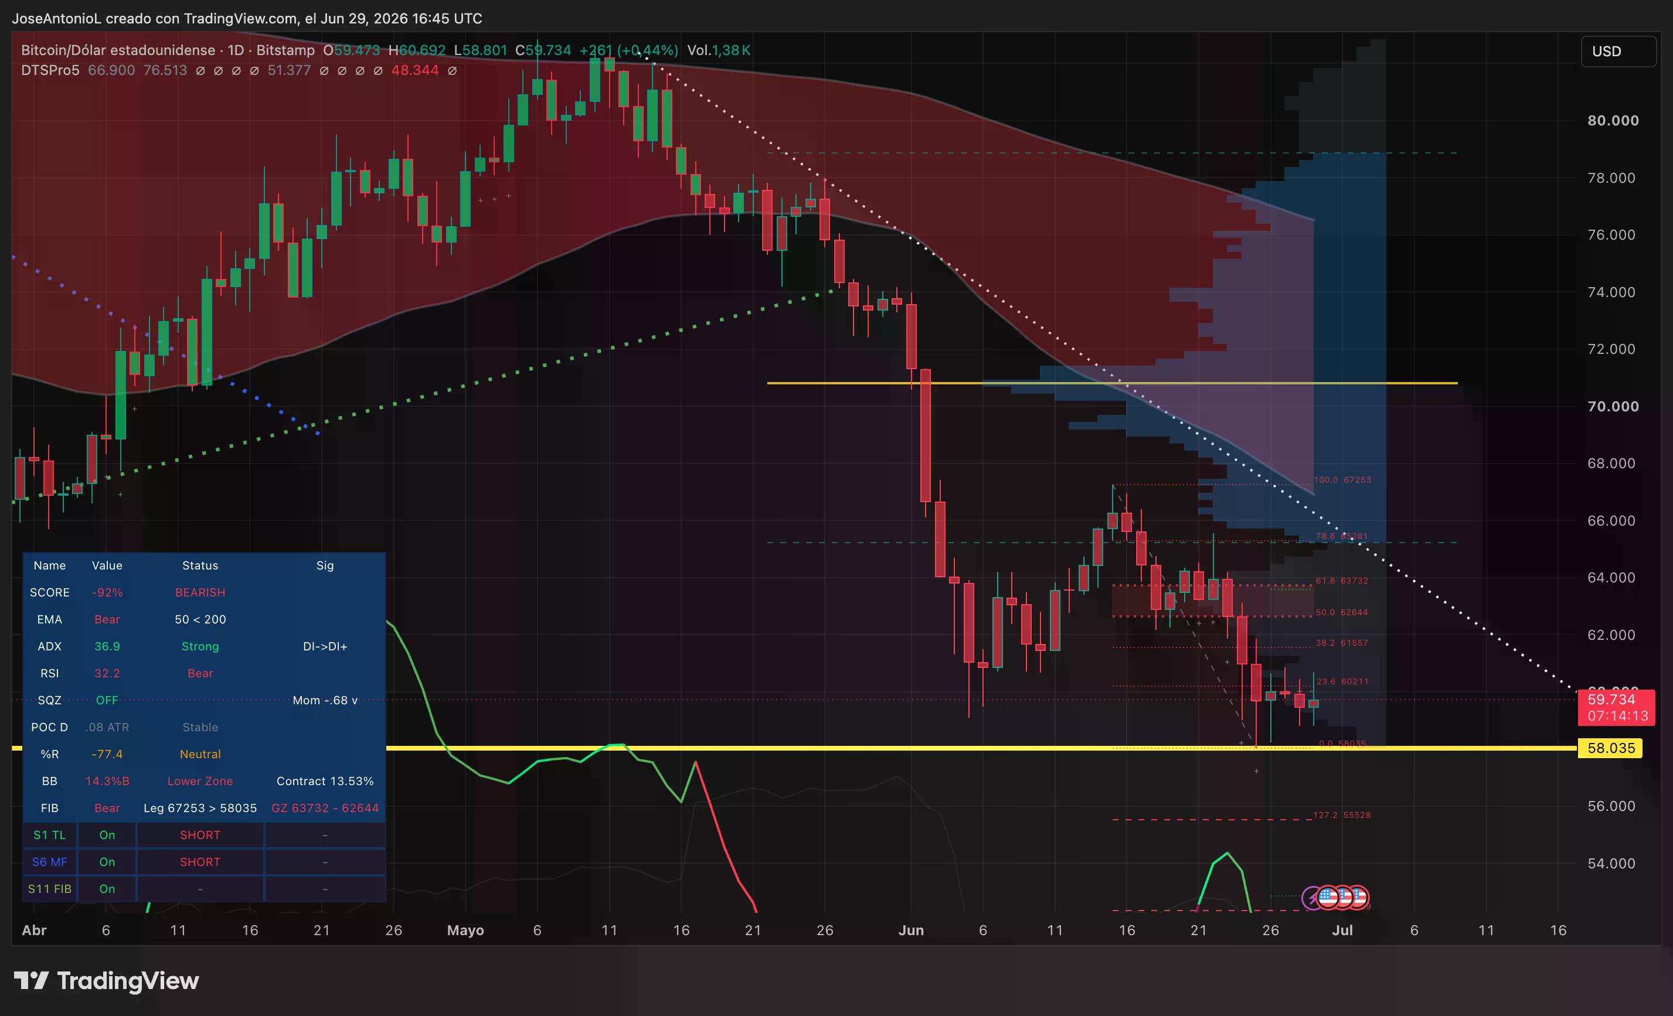
Task: Click the Fibonacci label '61.8 63732'
Action: 1342,581
